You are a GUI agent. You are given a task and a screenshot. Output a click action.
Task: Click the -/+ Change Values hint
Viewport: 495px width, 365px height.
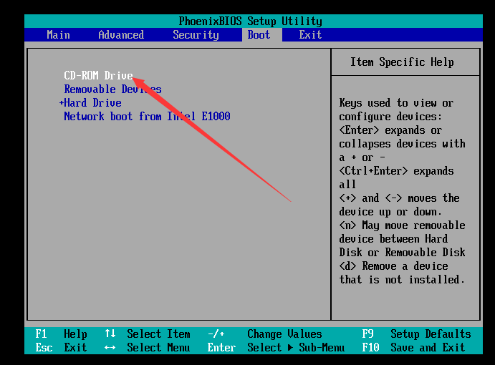pos(265,334)
